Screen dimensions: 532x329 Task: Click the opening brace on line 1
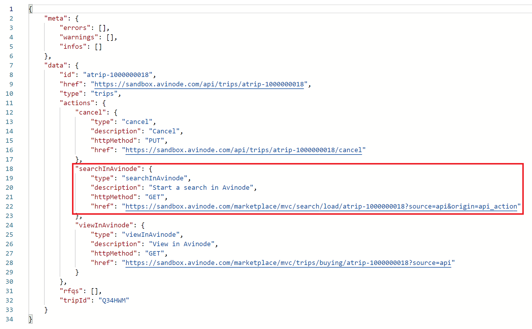[31, 9]
